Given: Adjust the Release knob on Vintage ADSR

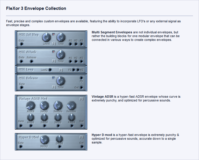Looking at the screenshot, I should click(x=71, y=106).
